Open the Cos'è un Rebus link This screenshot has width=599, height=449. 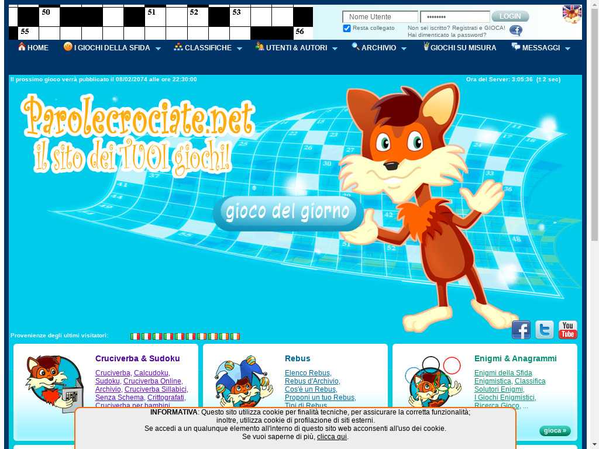tap(310, 389)
